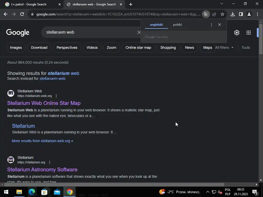Open the notification center icon
Viewport: 263px width, 197px height.
pos(255,192)
